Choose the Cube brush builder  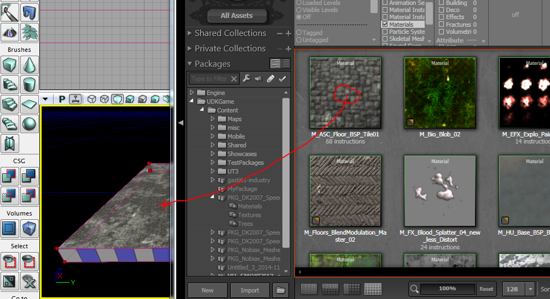(10, 65)
